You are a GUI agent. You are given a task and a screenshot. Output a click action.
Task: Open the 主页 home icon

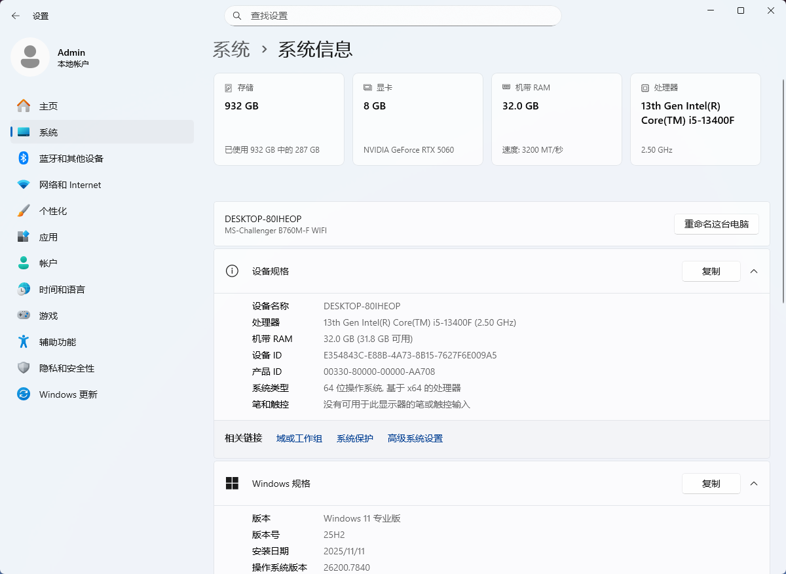pos(24,106)
